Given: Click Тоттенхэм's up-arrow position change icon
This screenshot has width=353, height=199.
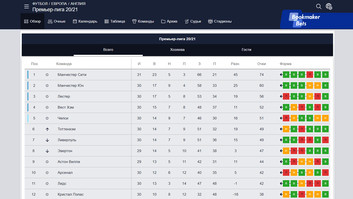Looking at the screenshot, I should [x=47, y=129].
